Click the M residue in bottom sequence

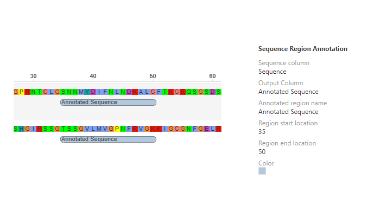[99, 129]
